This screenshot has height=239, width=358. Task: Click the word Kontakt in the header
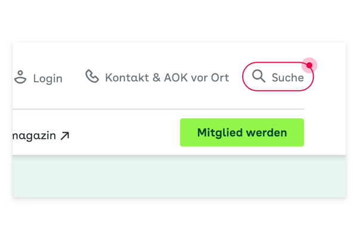(x=127, y=77)
